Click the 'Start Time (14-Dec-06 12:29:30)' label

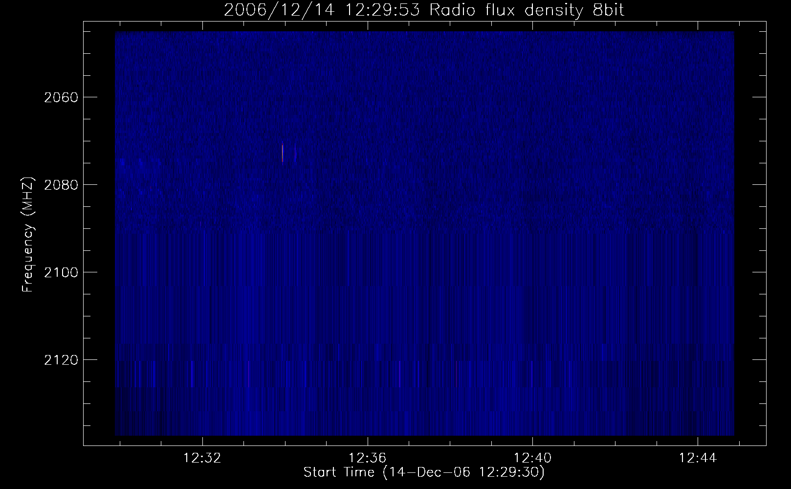[424, 472]
